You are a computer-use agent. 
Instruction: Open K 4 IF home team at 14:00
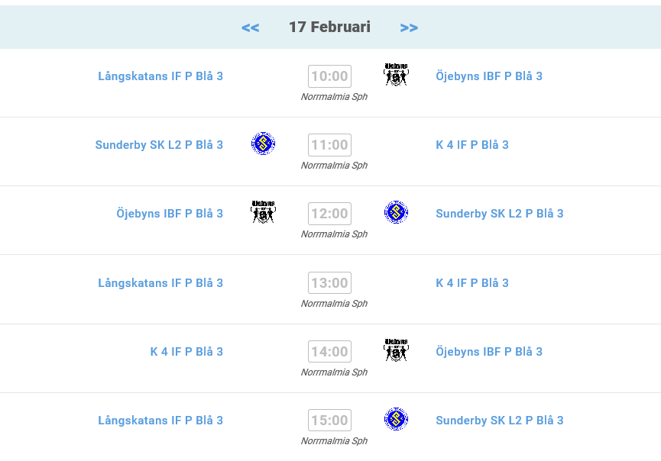(x=186, y=352)
